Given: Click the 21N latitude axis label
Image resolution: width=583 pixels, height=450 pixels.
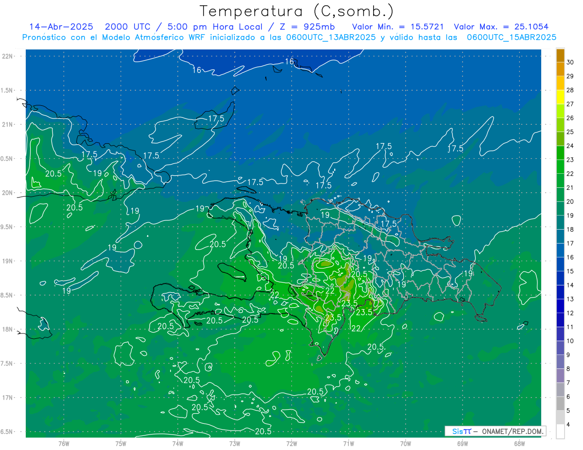Looking at the screenshot, I should point(7,124).
